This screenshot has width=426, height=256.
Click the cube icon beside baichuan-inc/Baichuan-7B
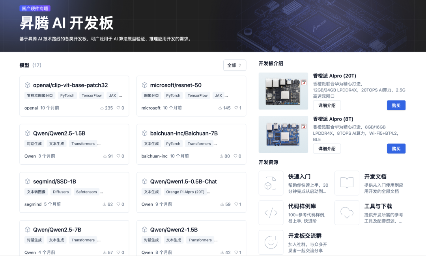point(144,133)
